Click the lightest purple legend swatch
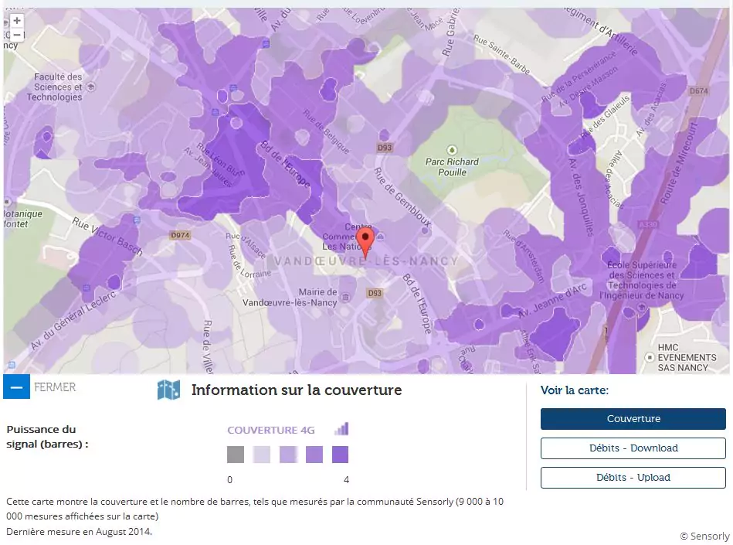733x545 pixels. tap(262, 455)
